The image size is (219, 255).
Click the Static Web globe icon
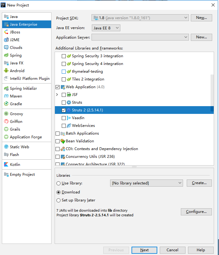coord(6,147)
